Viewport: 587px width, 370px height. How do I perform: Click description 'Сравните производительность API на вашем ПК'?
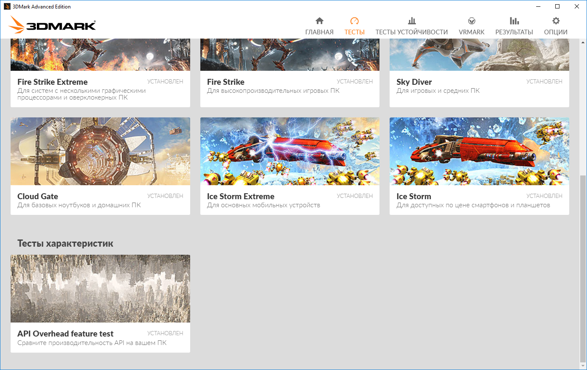point(92,342)
